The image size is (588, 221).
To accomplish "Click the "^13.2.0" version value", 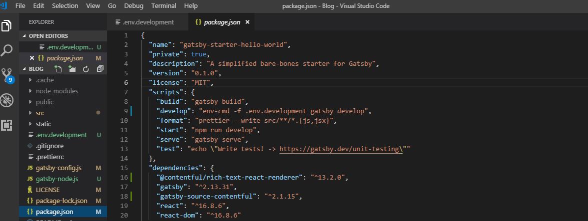I will (x=327, y=177).
